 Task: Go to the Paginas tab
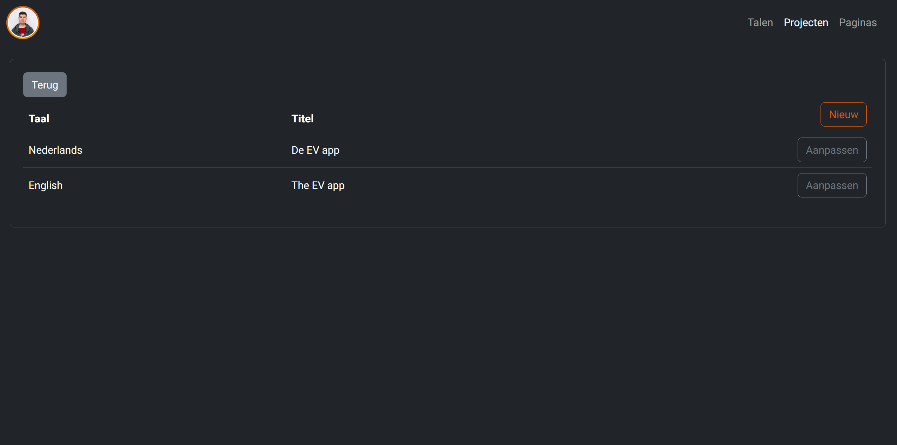(858, 23)
